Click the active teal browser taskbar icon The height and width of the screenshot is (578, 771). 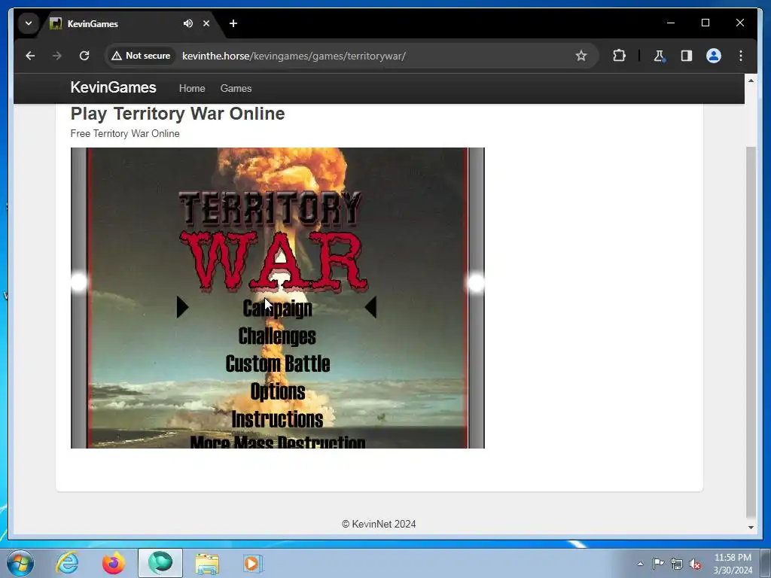160,563
